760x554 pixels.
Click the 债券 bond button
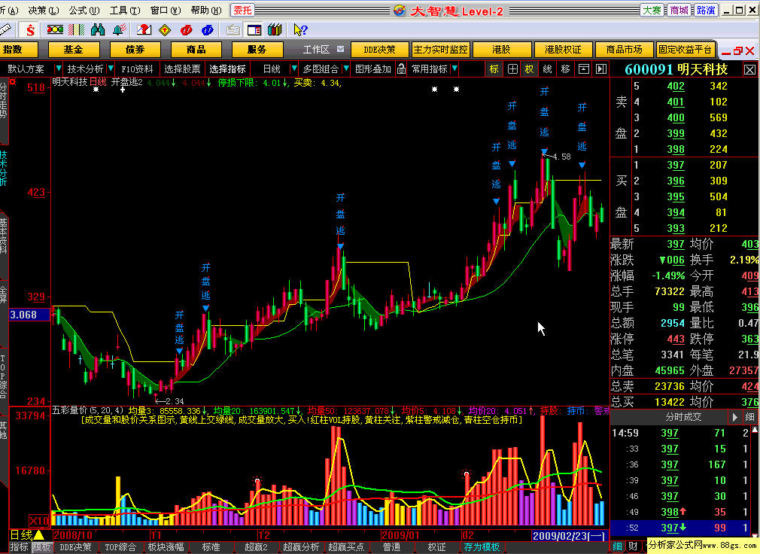click(135, 50)
